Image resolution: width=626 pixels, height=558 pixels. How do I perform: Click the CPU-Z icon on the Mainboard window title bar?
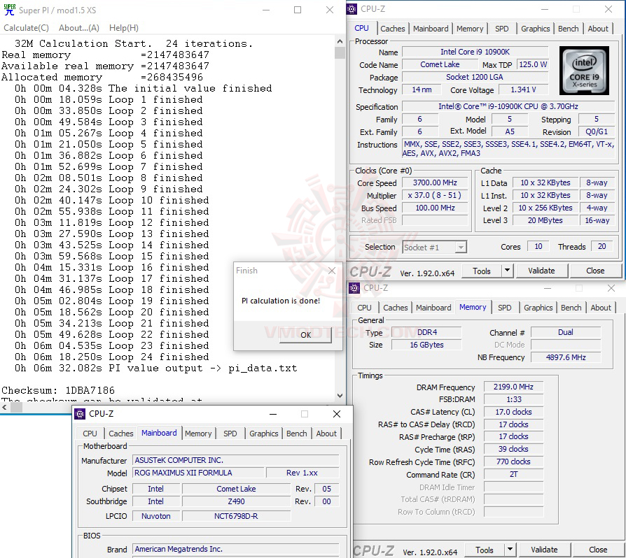click(x=80, y=414)
